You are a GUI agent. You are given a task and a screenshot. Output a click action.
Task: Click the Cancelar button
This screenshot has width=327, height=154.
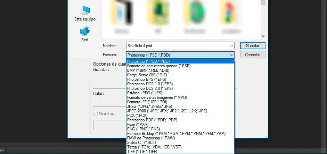253,55
